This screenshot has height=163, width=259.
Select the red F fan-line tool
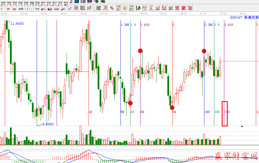(164, 8)
